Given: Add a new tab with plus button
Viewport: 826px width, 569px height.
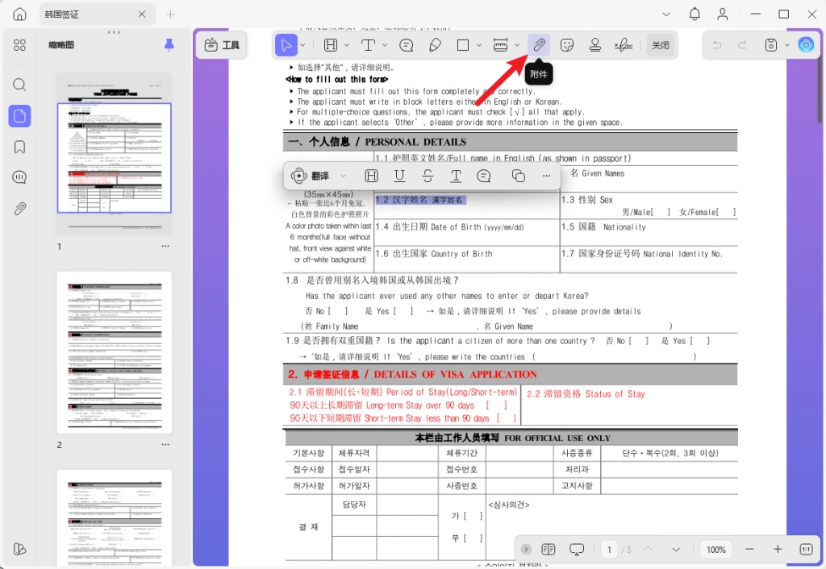Looking at the screenshot, I should 171,15.
